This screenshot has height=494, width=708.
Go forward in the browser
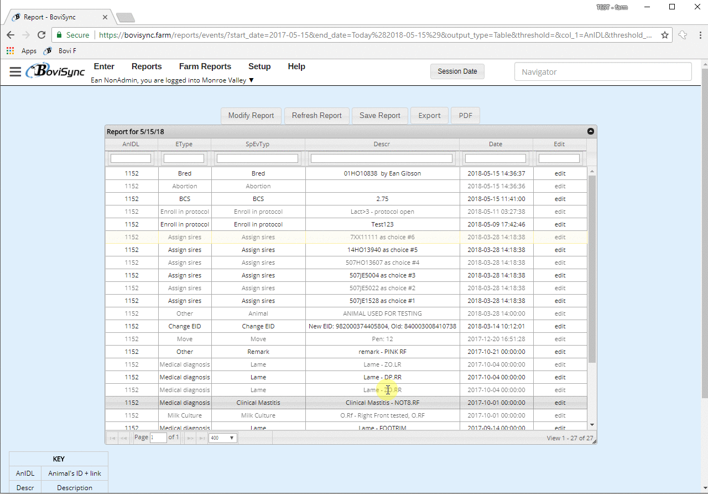[x=26, y=35]
